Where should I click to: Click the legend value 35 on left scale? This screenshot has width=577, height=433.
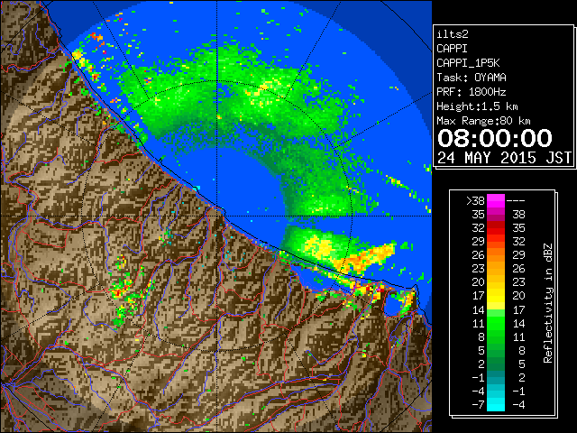click(x=478, y=215)
